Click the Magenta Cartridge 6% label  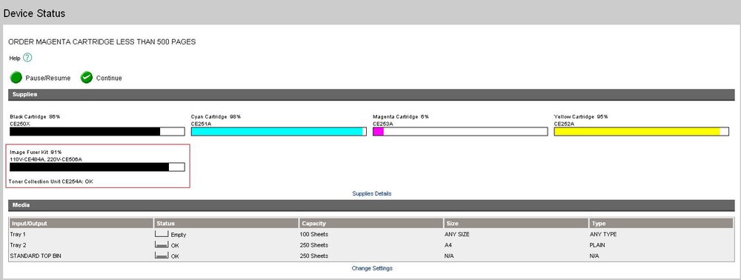click(401, 116)
